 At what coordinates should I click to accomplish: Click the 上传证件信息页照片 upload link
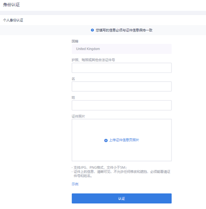pyautogui.click(x=124, y=140)
